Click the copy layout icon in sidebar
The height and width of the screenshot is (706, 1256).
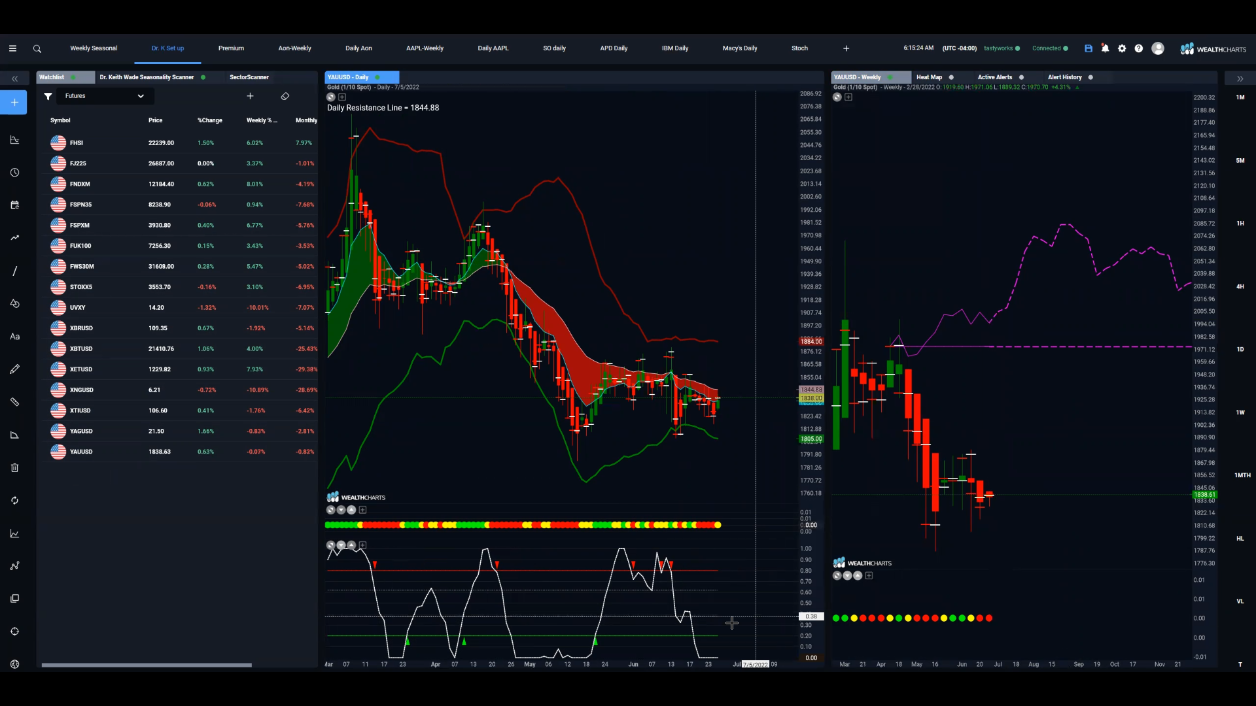[x=14, y=599]
